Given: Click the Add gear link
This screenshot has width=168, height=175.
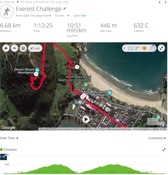Looking at the screenshot, I should (83, 16).
